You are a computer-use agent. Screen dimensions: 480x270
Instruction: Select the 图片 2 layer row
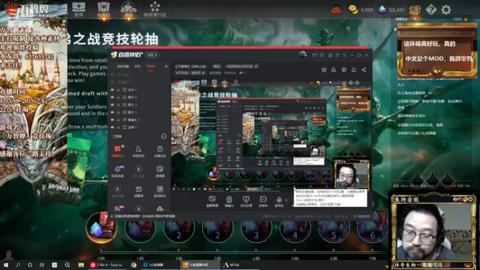[x=139, y=97]
